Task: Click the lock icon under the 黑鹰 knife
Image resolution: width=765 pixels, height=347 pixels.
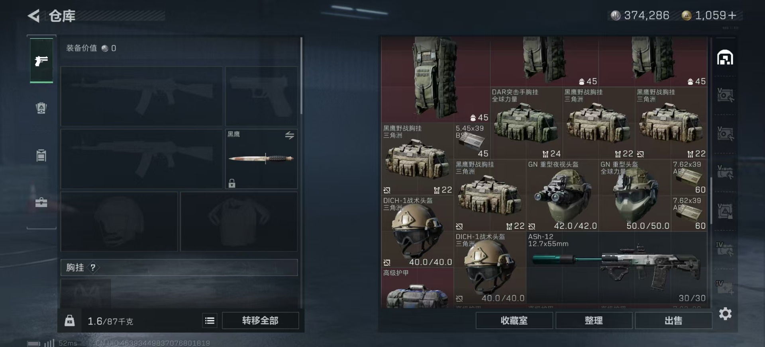Action: tap(232, 183)
